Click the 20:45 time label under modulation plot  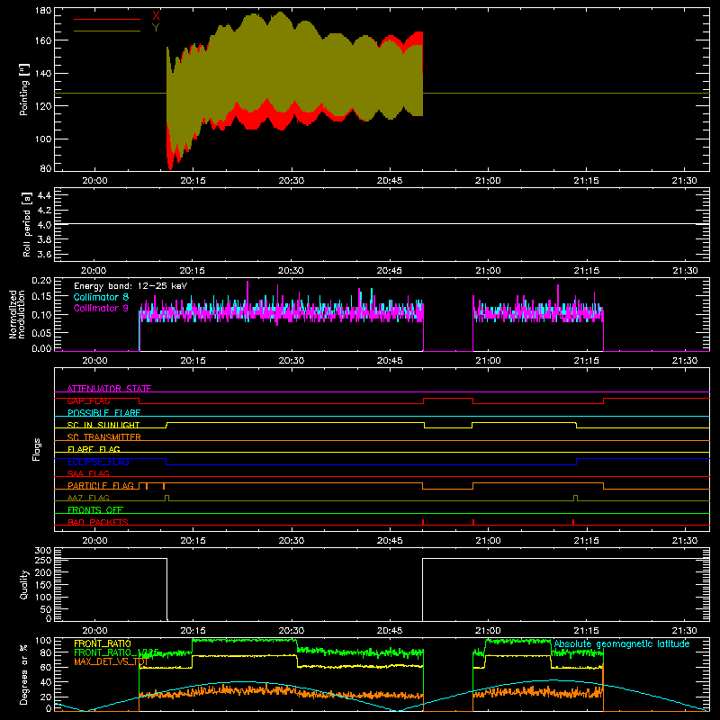[390, 361]
